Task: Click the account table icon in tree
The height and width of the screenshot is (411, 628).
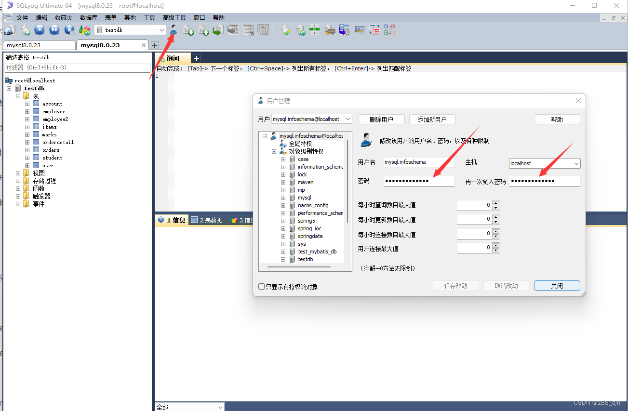Action: pos(36,104)
